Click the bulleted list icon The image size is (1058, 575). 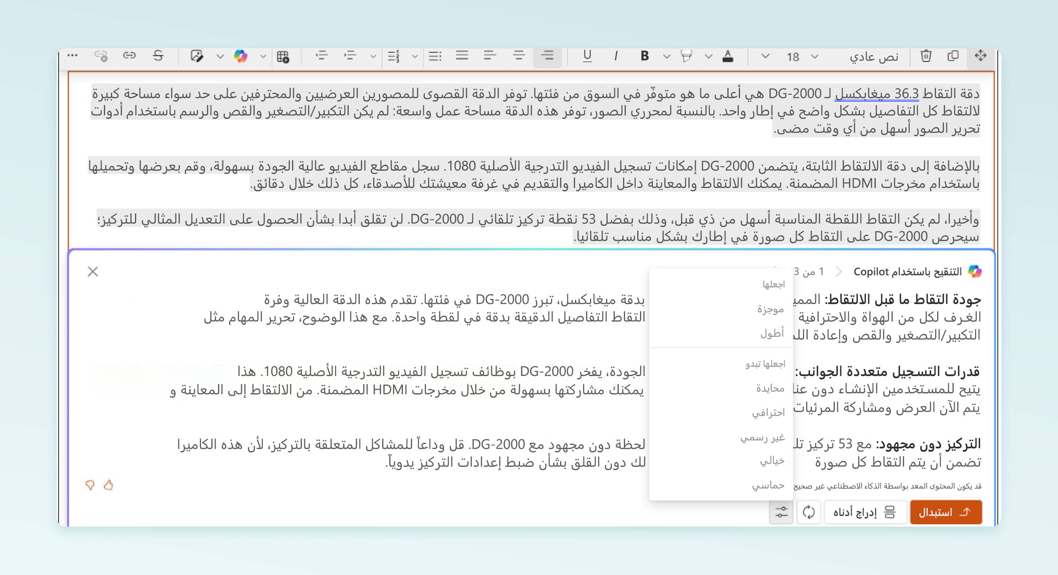coord(435,56)
